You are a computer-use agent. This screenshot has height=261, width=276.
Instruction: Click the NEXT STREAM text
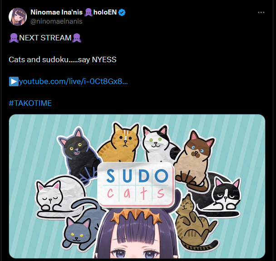[x=45, y=38]
